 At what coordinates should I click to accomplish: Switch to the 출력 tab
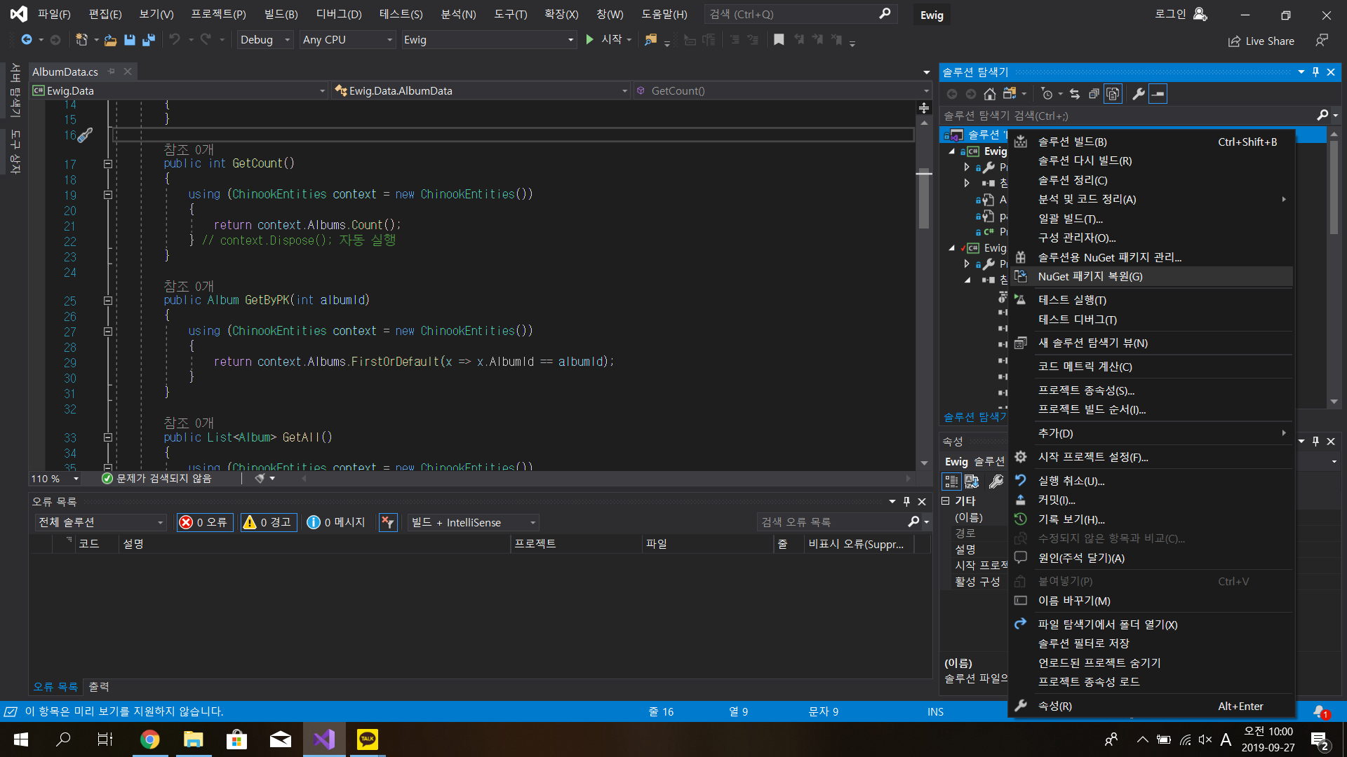99,687
